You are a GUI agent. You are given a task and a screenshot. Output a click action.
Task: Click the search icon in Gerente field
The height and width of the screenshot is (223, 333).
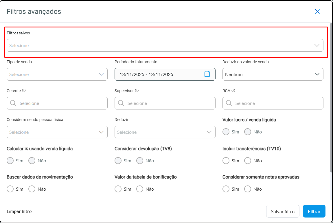13,103
